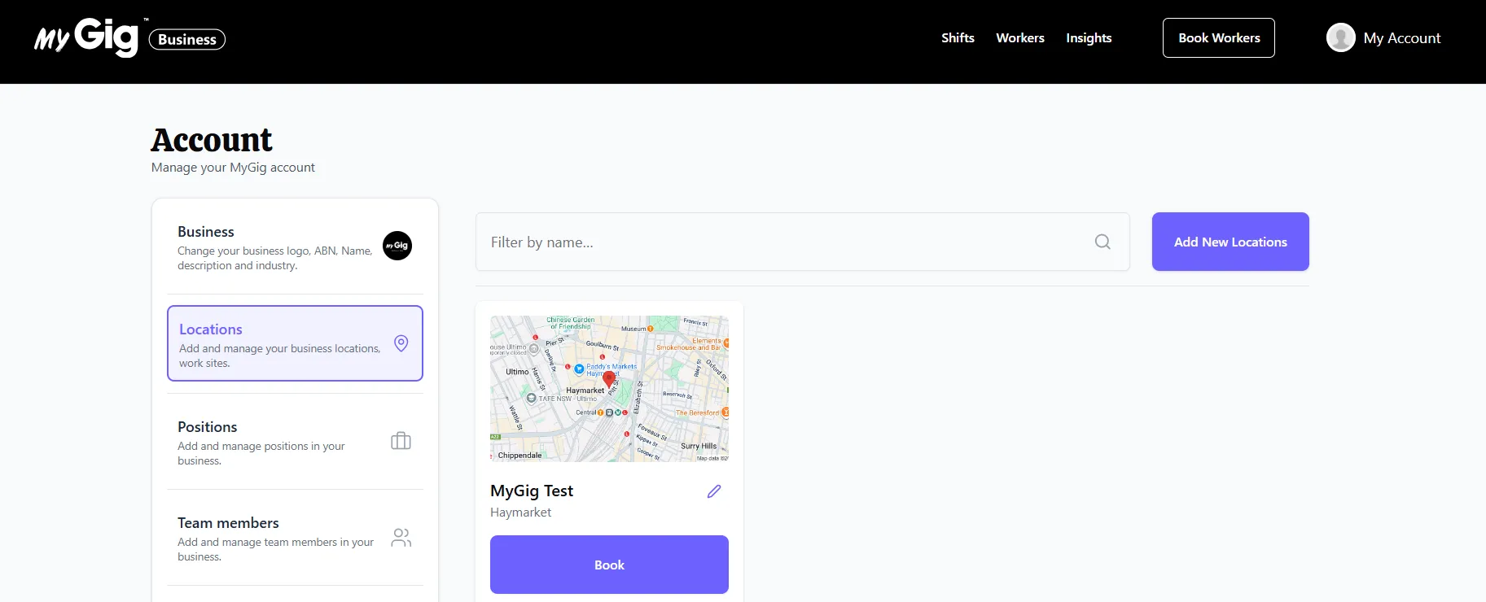Focus the Filter by name field

[x=802, y=242]
